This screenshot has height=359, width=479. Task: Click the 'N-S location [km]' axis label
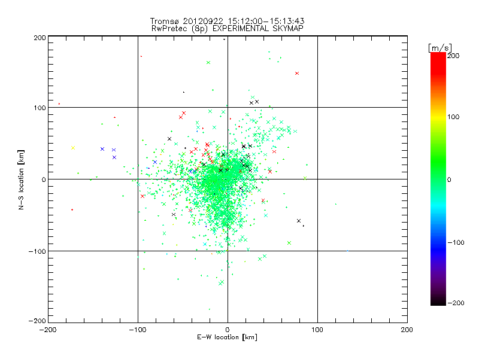click(21, 180)
